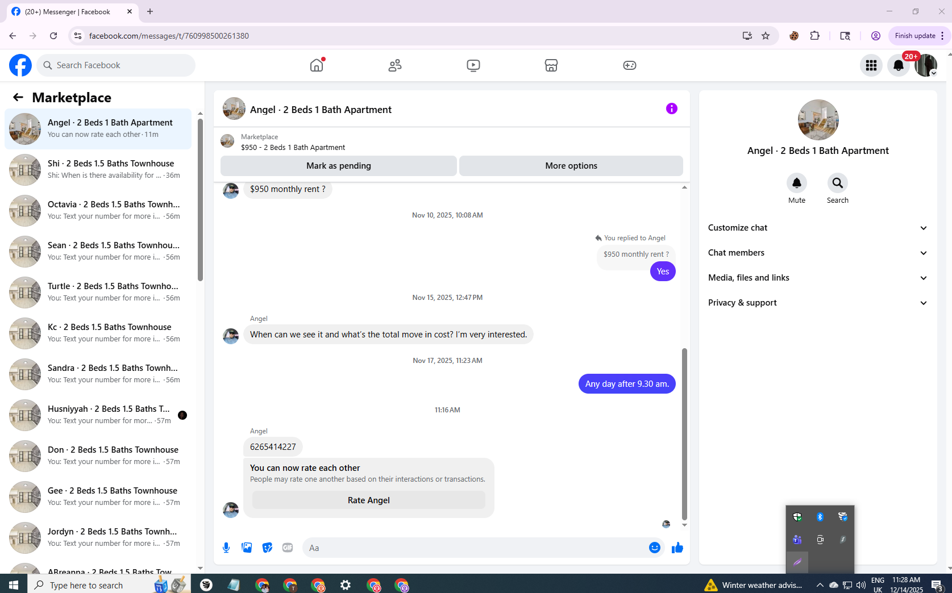Open Sean conversation in list
952x593 pixels.
(x=98, y=251)
